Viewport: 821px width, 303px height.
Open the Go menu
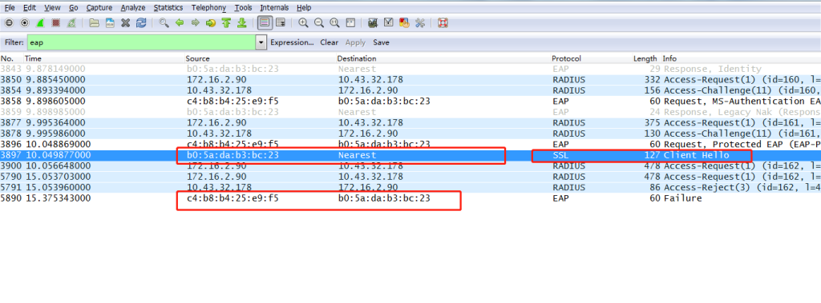pyautogui.click(x=73, y=8)
